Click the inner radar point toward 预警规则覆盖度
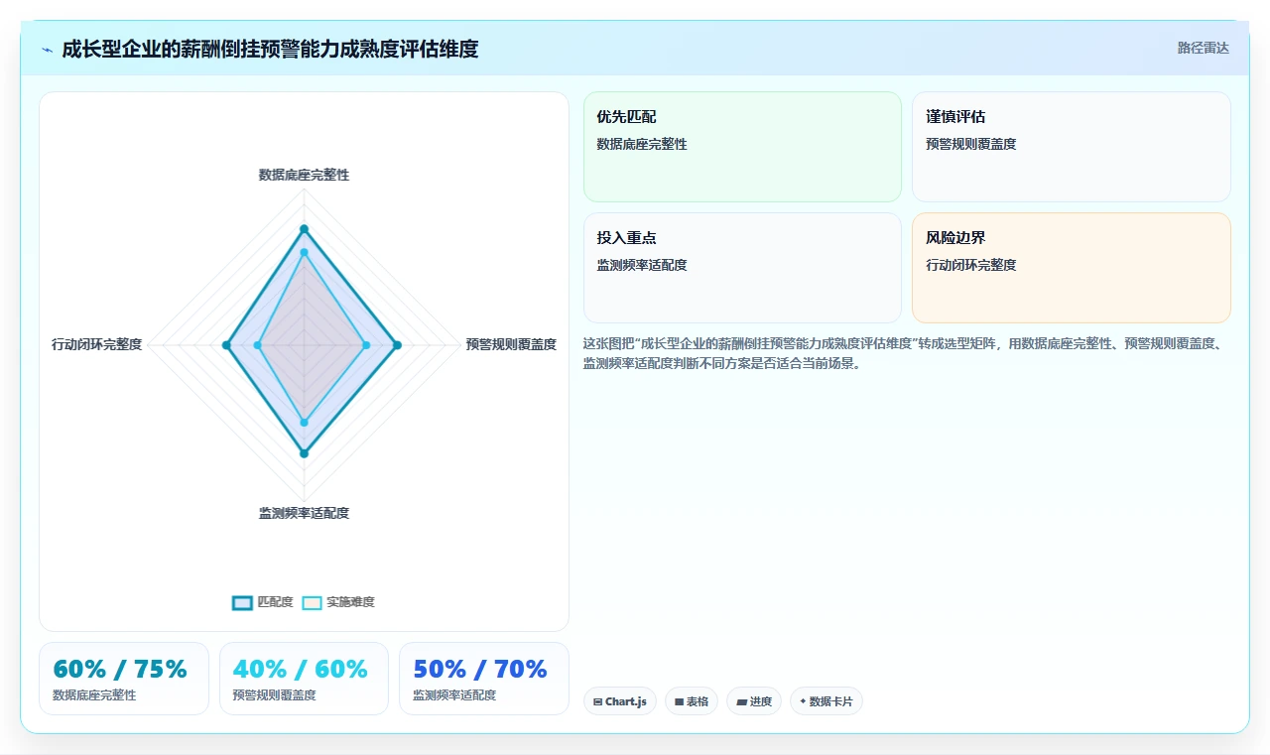Screen dimensions: 1270x755 366,345
